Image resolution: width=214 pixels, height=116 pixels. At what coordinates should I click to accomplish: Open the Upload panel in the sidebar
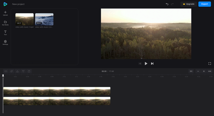(5, 13)
